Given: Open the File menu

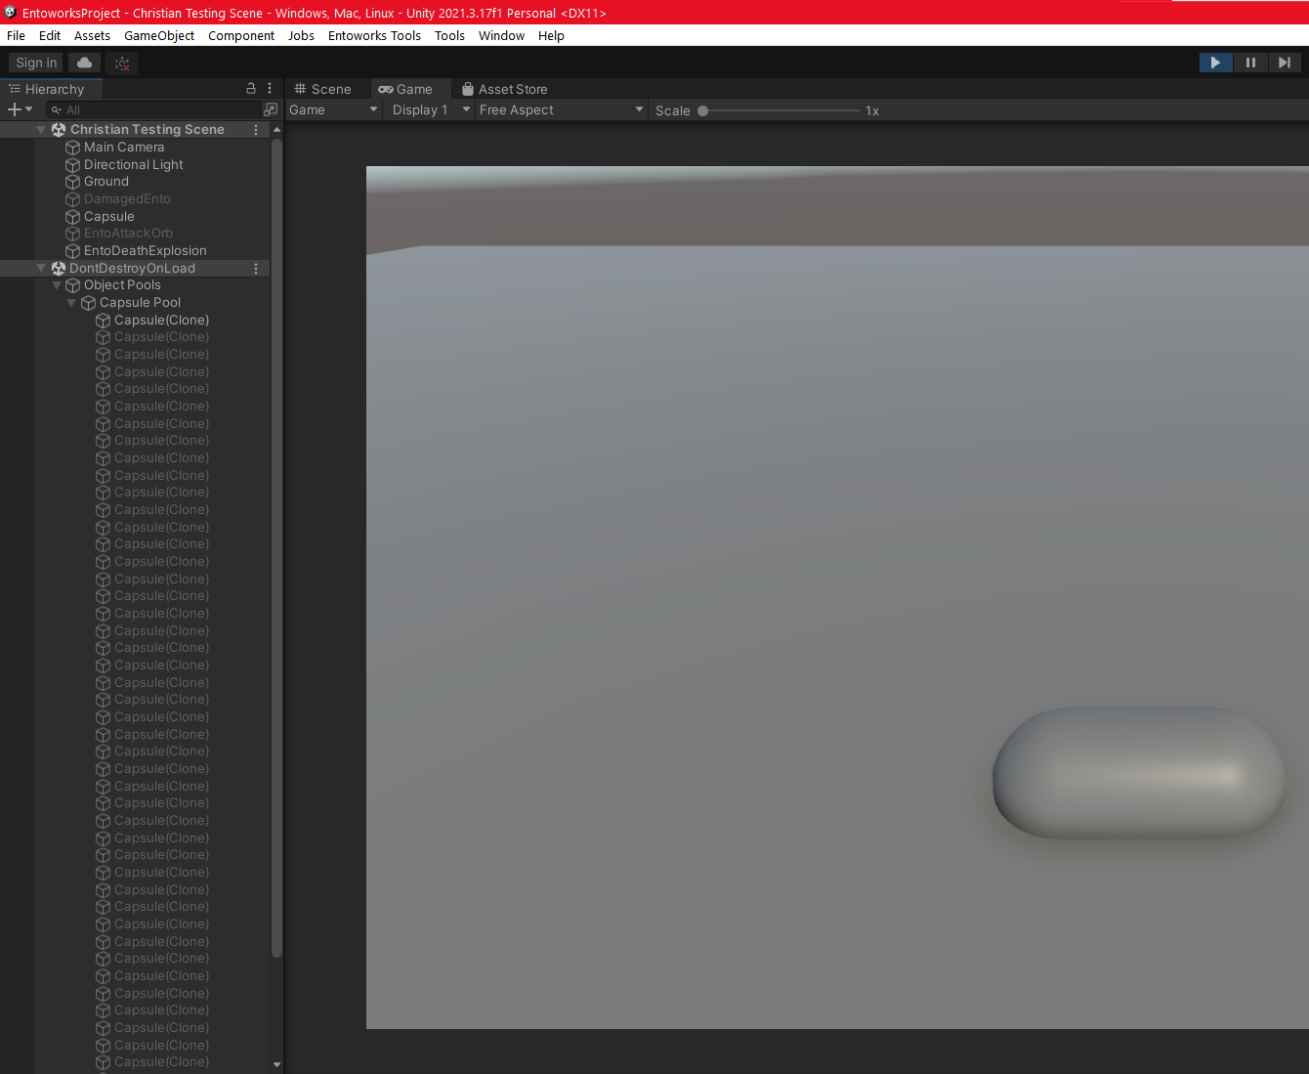Looking at the screenshot, I should tap(16, 35).
